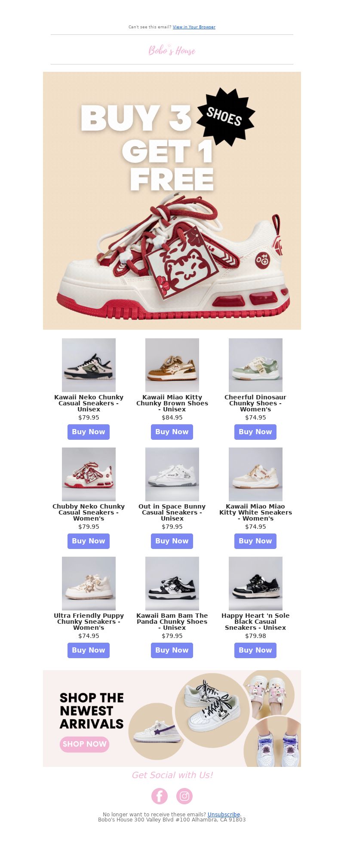Click the Cheerful Dinosaur Chunky Shoes title
This screenshot has height=843, width=344.
[x=255, y=403]
